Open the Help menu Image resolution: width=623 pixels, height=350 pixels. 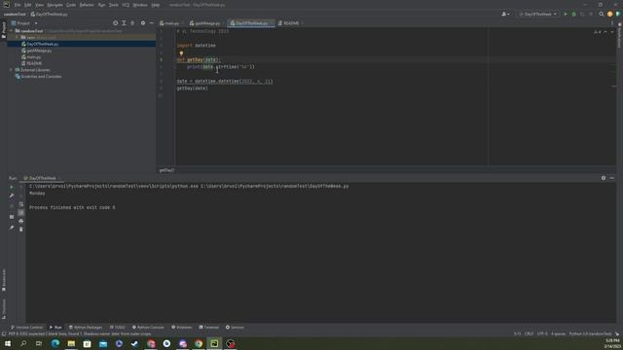(156, 5)
